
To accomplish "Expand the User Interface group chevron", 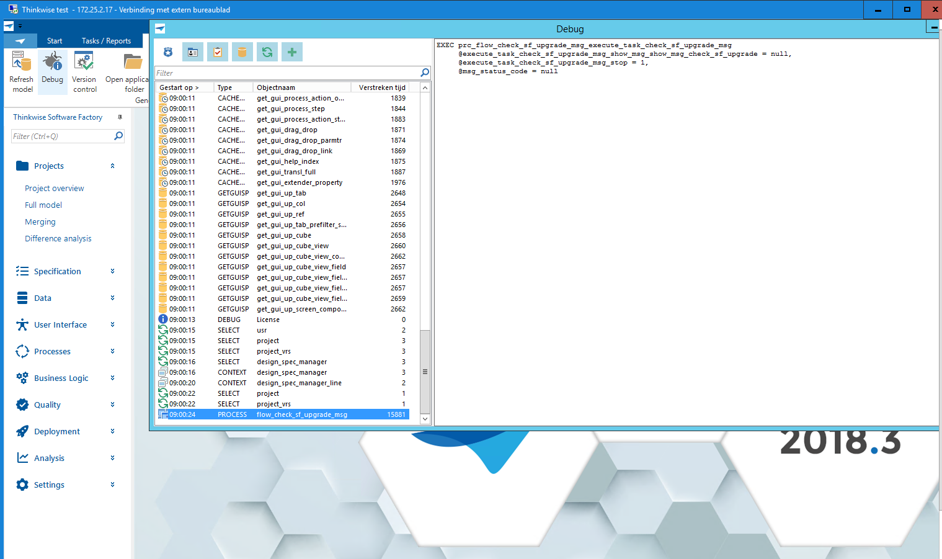I will (x=112, y=324).
